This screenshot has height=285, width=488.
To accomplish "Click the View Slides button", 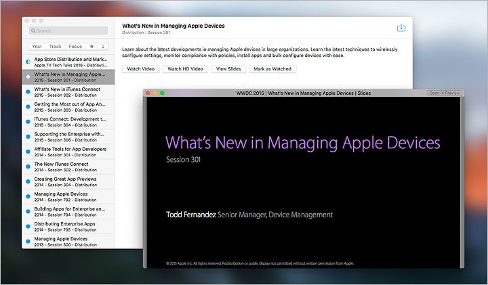I will 228,69.
